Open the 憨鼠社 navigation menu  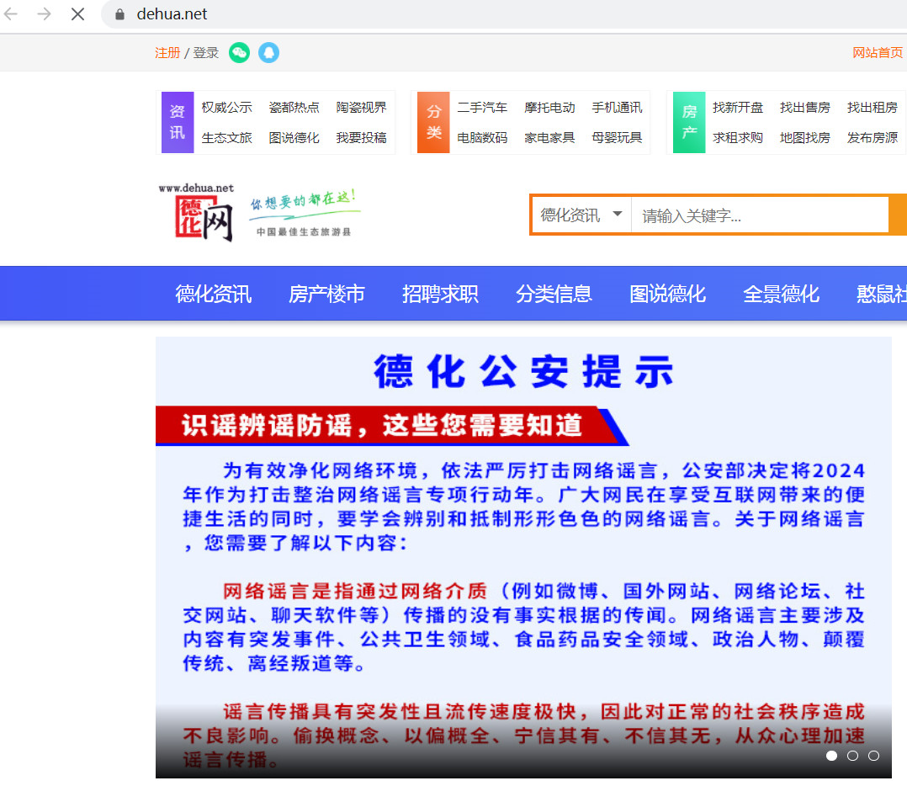coord(885,293)
